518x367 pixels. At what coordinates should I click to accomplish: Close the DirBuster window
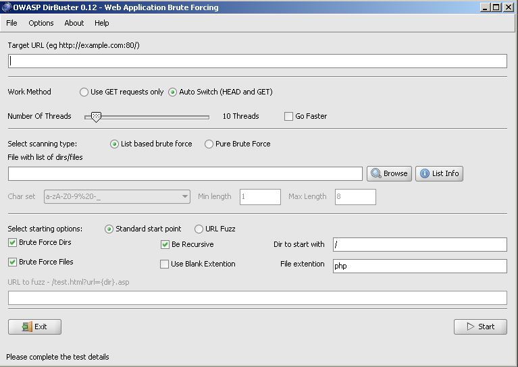point(509,7)
